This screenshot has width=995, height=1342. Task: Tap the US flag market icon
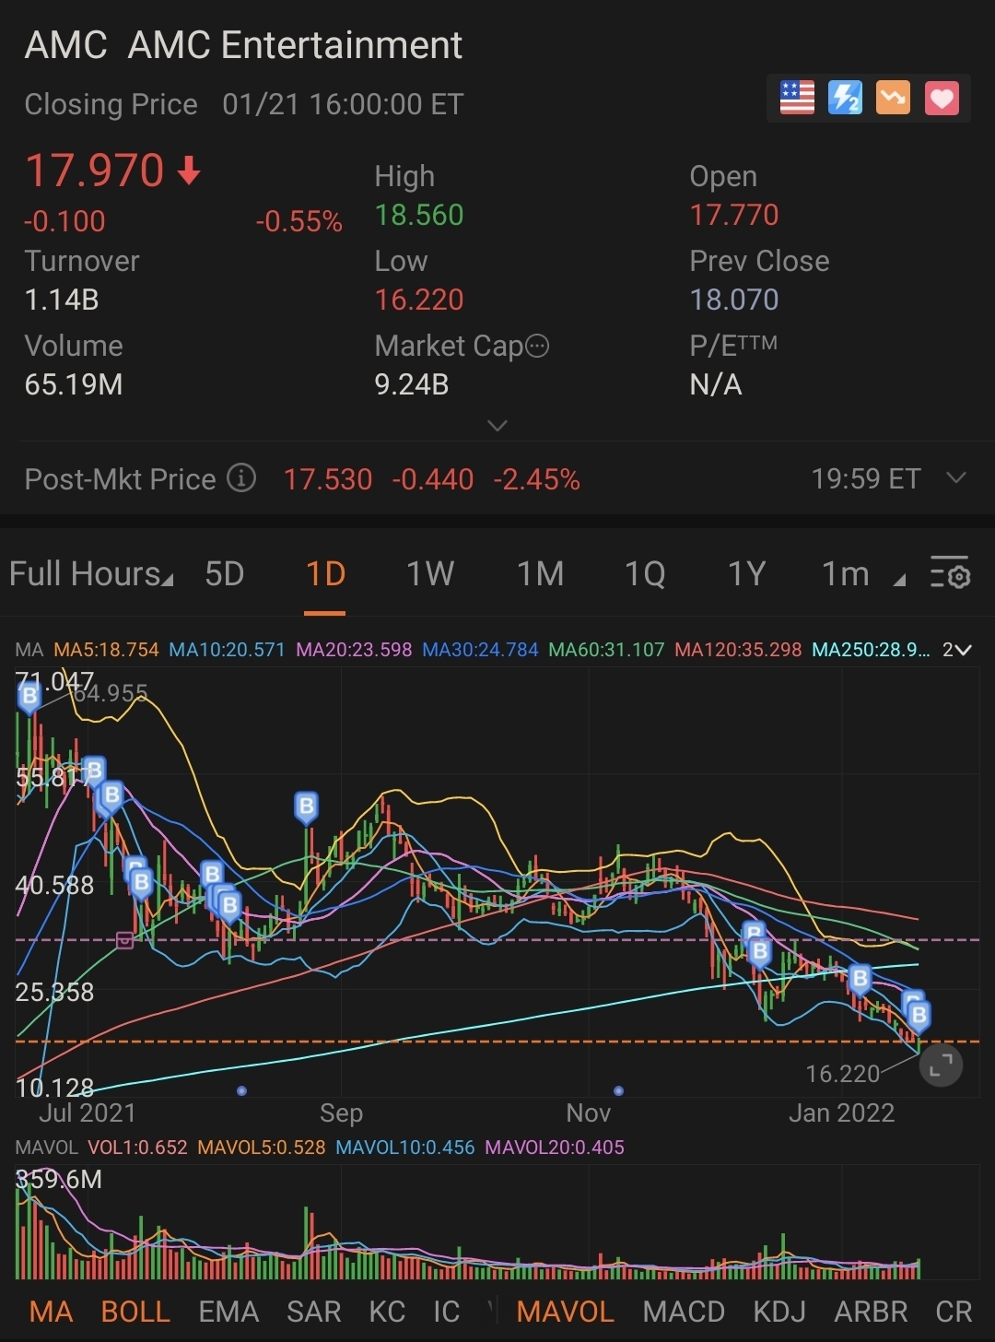point(797,98)
